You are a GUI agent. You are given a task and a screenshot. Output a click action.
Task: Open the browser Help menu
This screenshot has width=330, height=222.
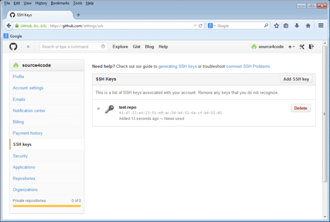click(x=90, y=3)
